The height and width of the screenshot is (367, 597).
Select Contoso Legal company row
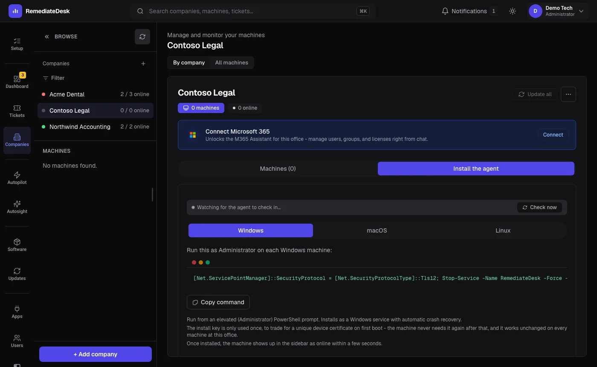96,111
